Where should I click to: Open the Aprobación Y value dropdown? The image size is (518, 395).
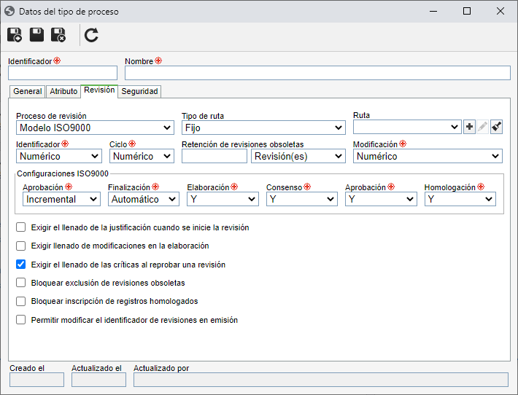point(381,199)
